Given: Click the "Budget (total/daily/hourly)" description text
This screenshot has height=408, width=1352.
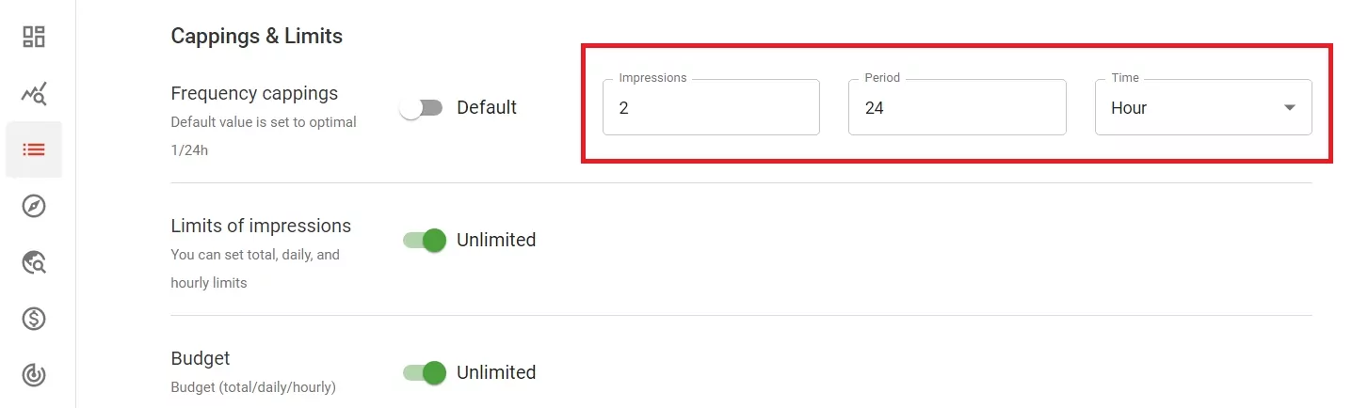Looking at the screenshot, I should (253, 386).
